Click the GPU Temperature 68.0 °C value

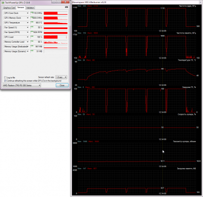tap(37, 23)
